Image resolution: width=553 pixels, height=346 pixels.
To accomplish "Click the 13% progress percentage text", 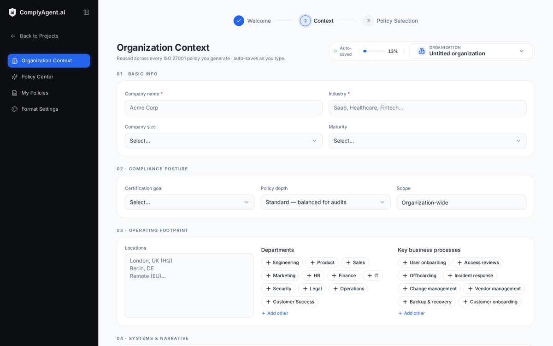I will tap(393, 51).
